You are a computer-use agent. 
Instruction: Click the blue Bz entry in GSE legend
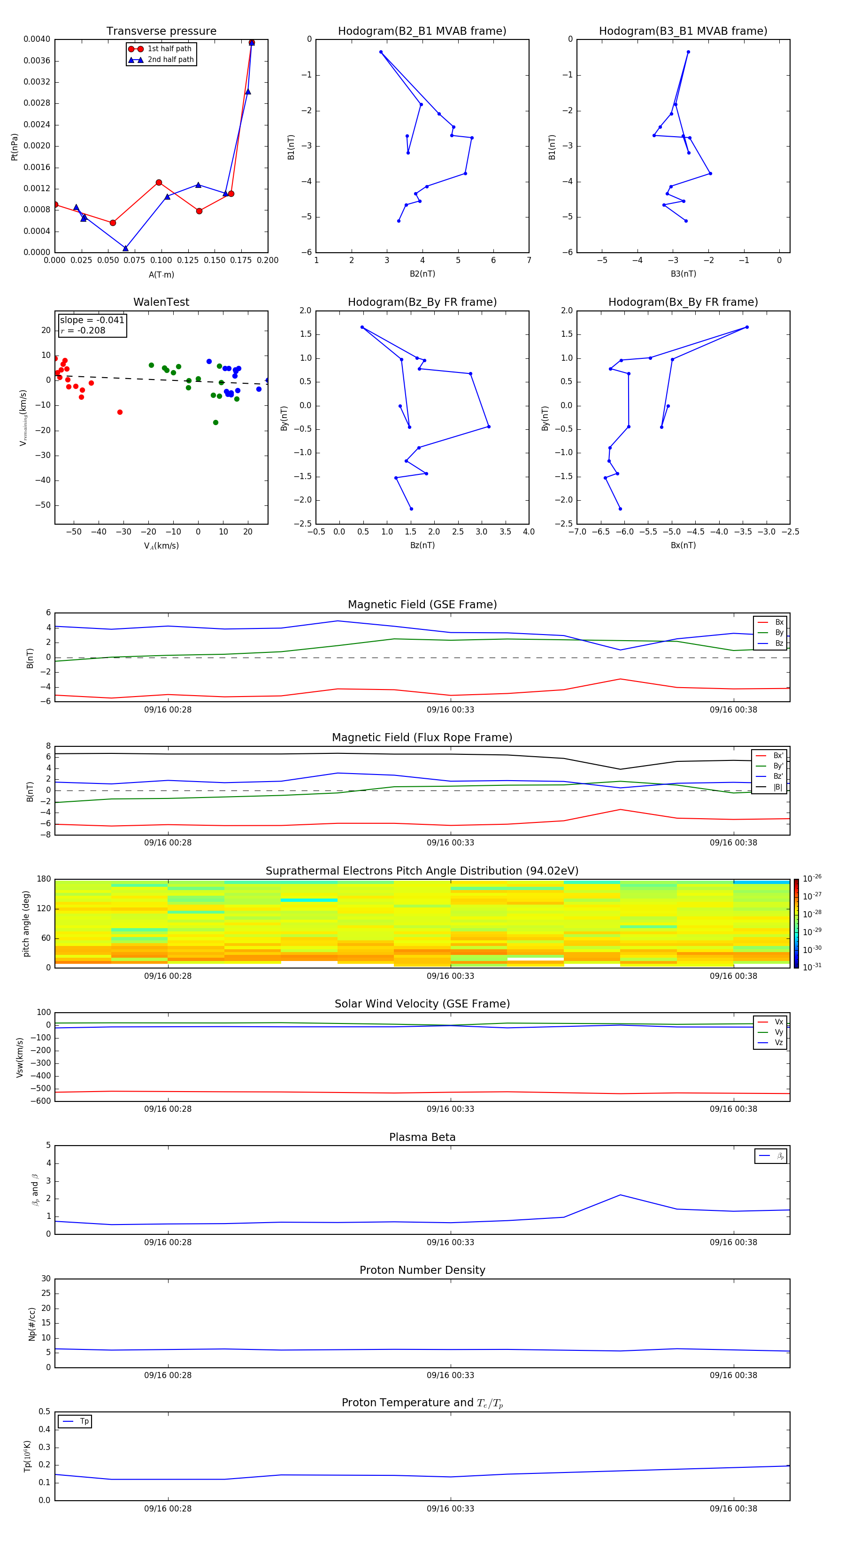770,643
